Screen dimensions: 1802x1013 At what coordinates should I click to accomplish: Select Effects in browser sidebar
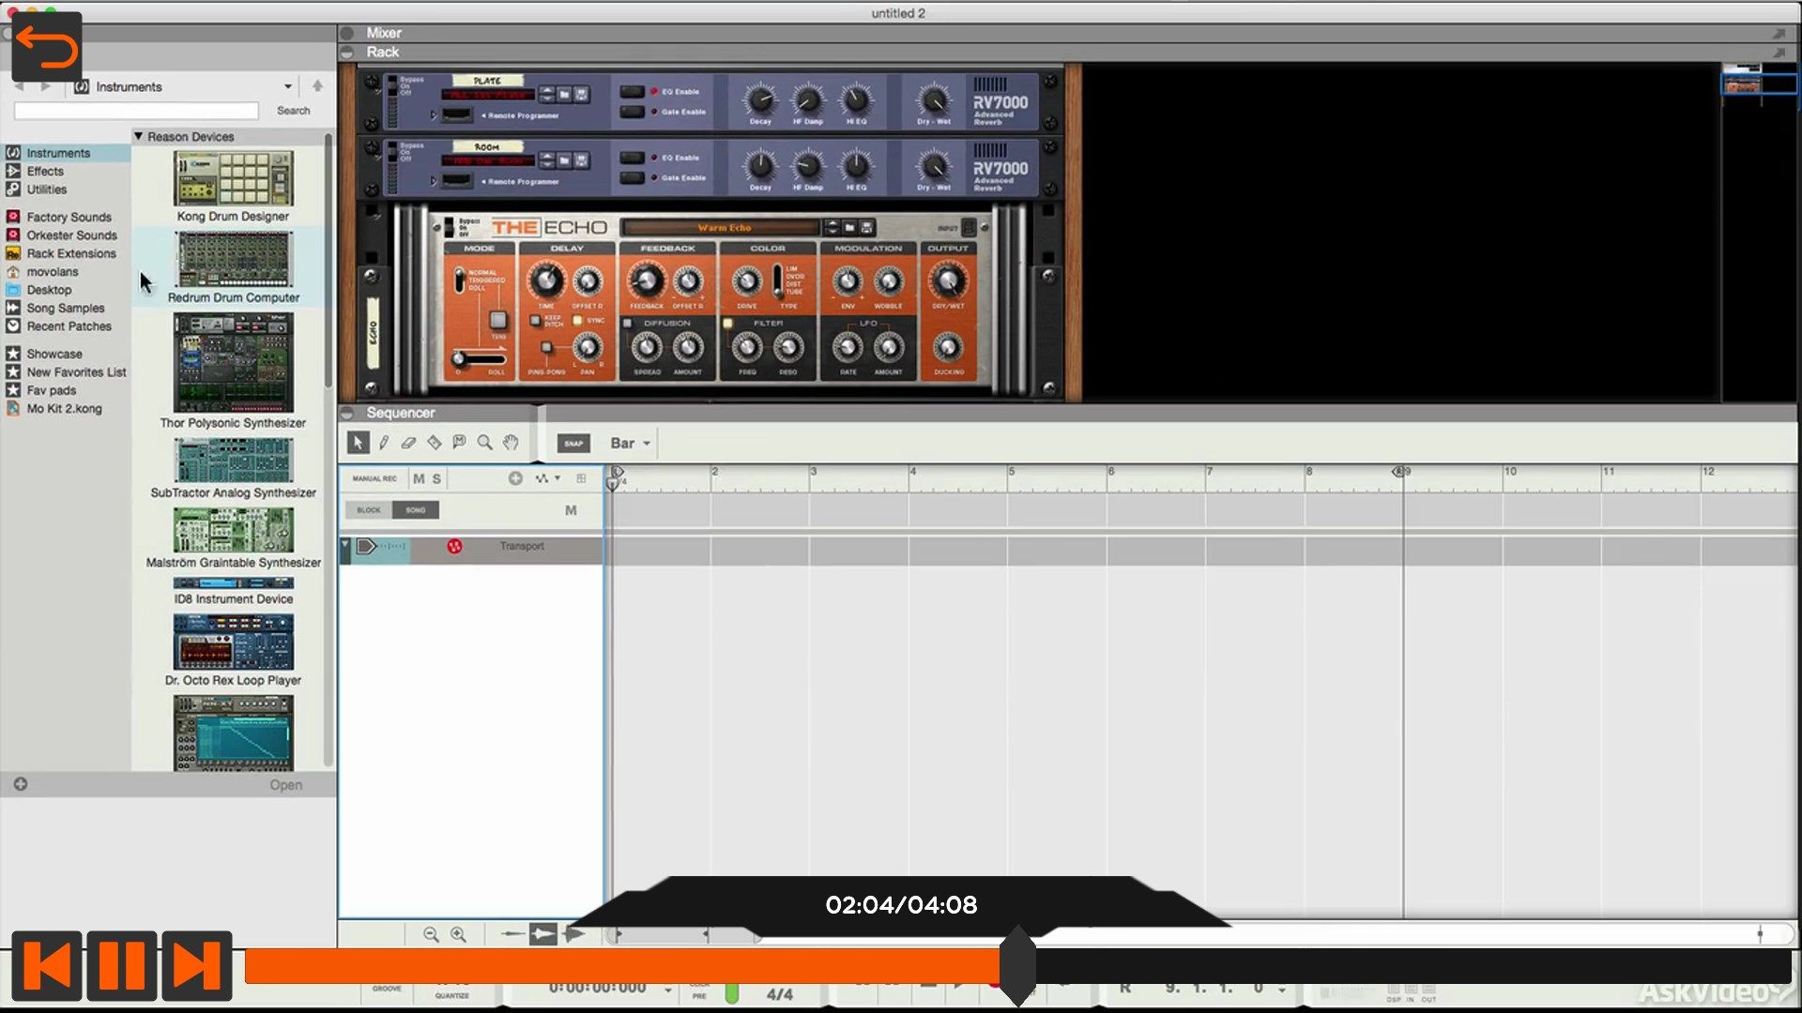(x=45, y=171)
